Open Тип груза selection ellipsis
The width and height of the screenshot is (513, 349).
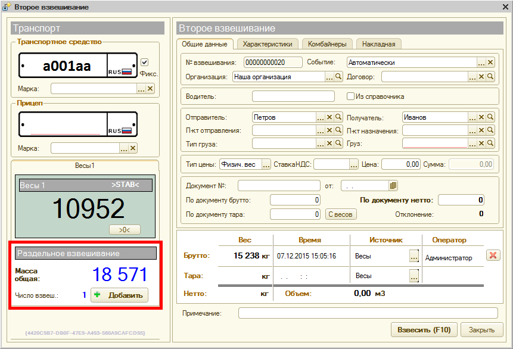321,144
